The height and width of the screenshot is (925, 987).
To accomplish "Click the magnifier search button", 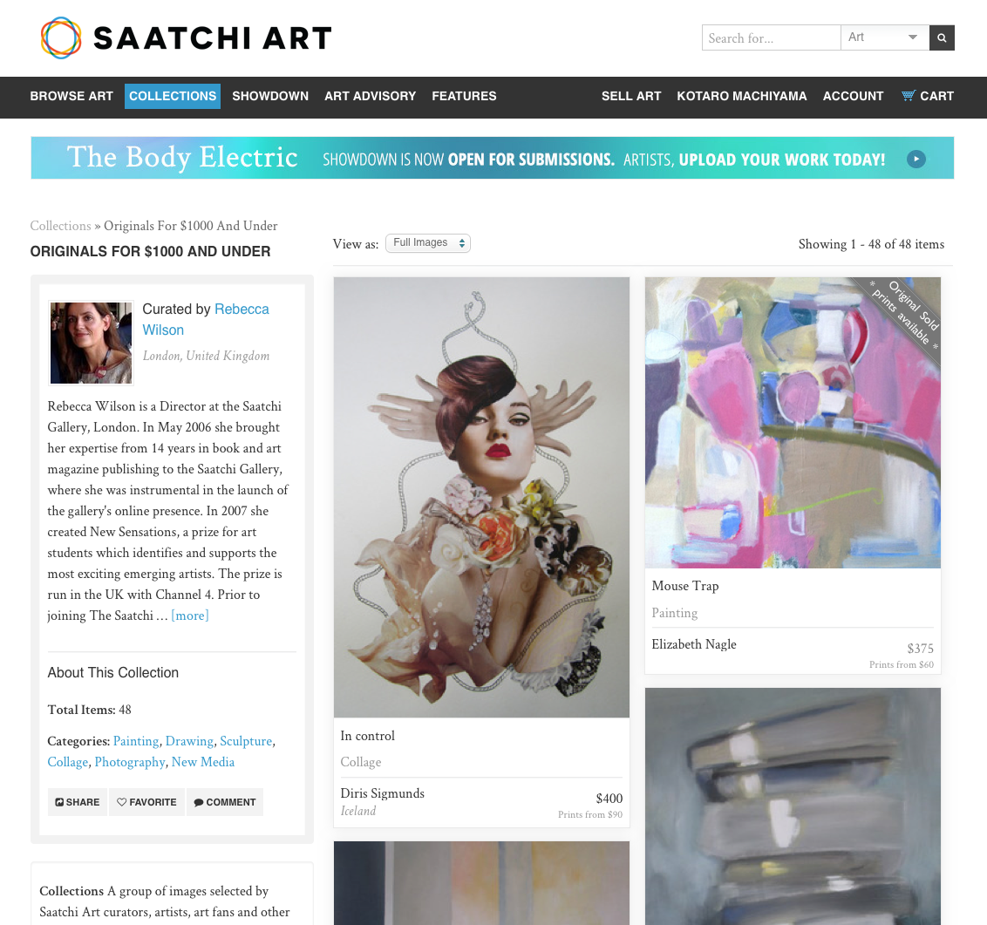I will click(x=942, y=37).
